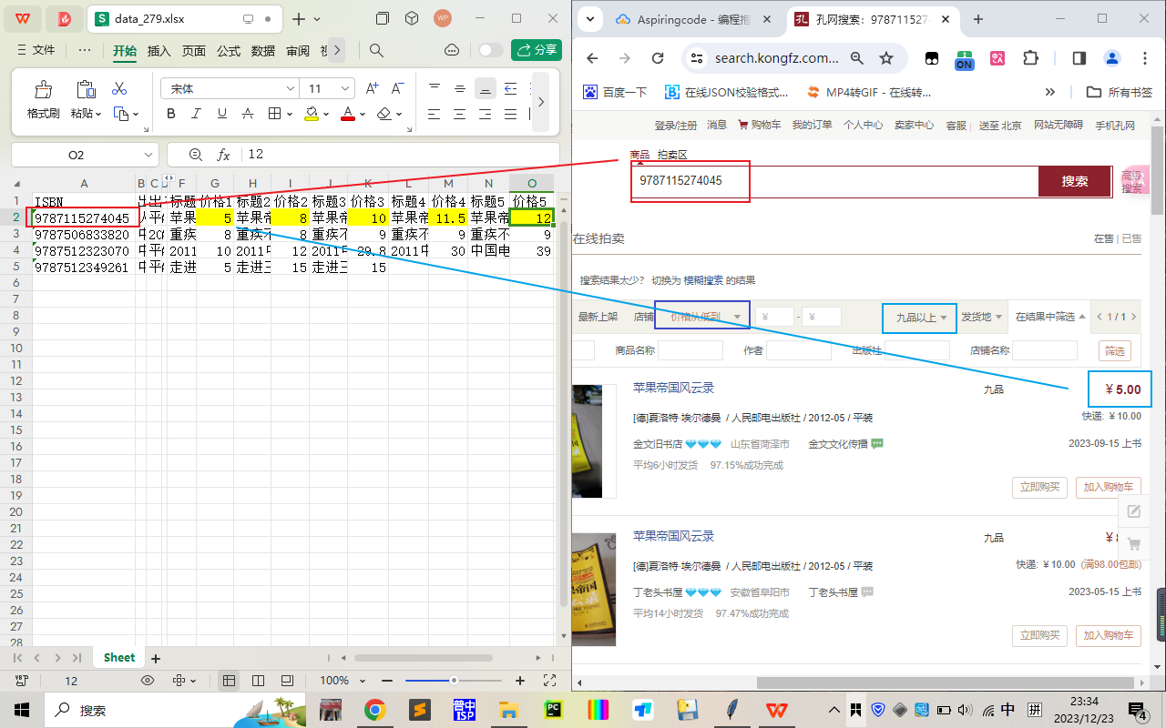Center cell text horizontally
This screenshot has width=1166, height=728.
(x=460, y=114)
